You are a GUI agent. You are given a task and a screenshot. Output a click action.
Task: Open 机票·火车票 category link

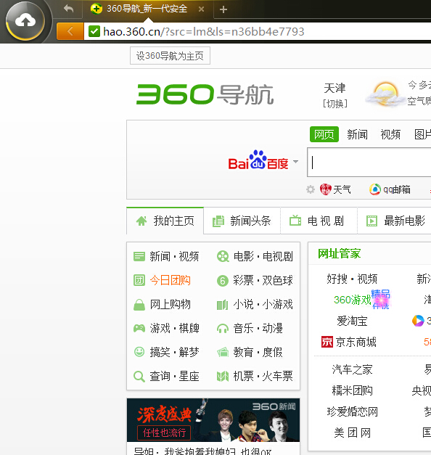(x=263, y=377)
